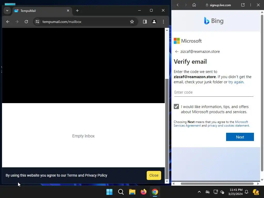This screenshot has width=264, height=198.
Task: Open Chrome profile avatar menu
Action: [x=154, y=22]
